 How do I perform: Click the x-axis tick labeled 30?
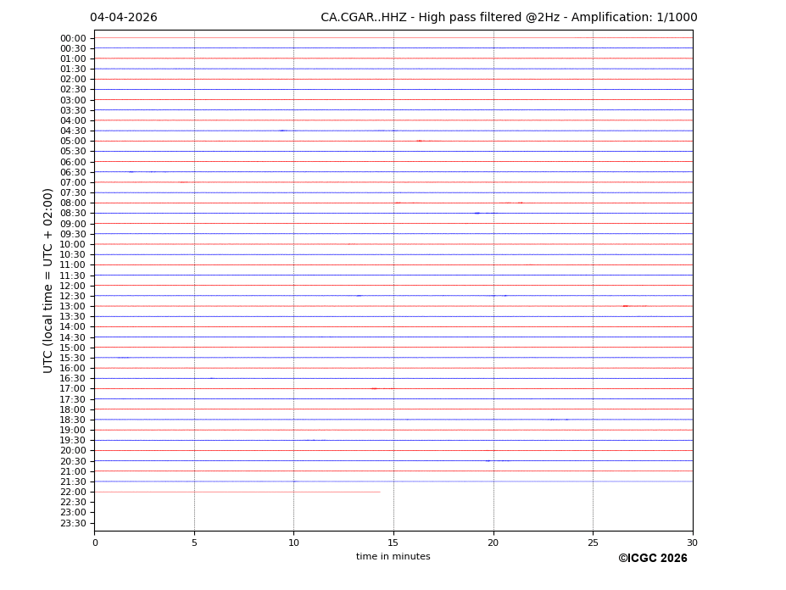click(x=692, y=543)
